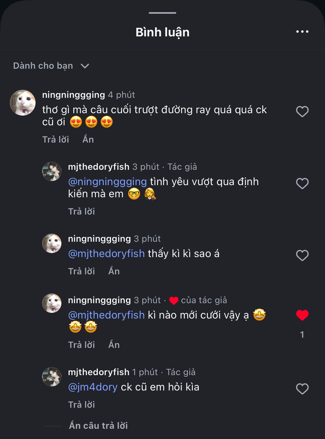Image resolution: width=325 pixels, height=439 pixels.
Task: Unlike the reply "kì nào mới cưới vậy ạ"
Action: click(x=302, y=315)
